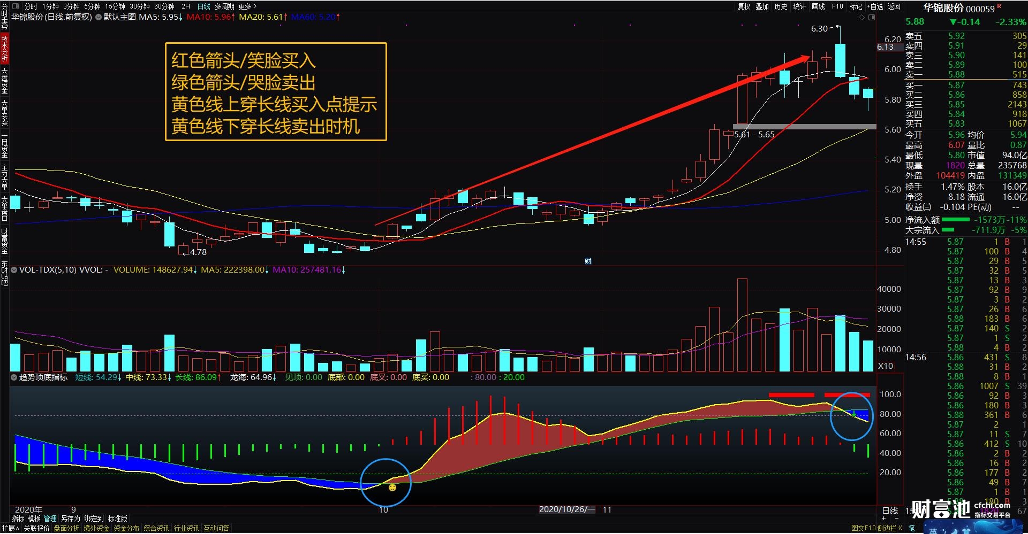This screenshot has width=1028, height=534.
Task: Open 历史 history view
Action: 781,6
